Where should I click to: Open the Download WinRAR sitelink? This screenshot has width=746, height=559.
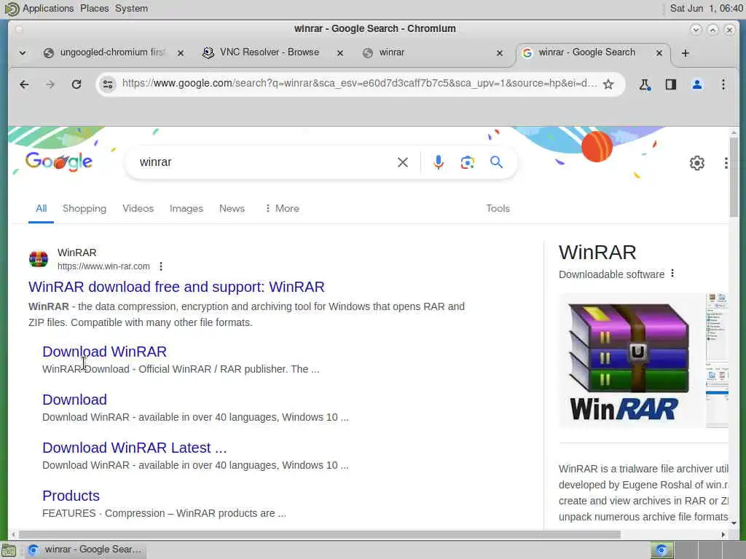pos(104,352)
